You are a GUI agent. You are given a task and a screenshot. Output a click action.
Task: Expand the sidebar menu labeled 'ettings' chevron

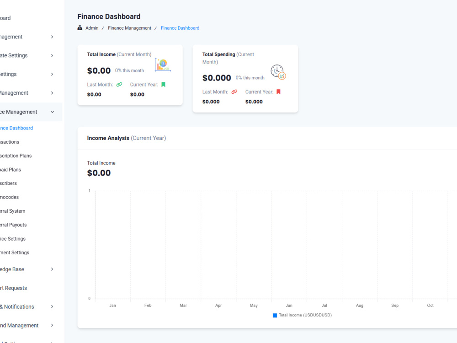coord(52,75)
